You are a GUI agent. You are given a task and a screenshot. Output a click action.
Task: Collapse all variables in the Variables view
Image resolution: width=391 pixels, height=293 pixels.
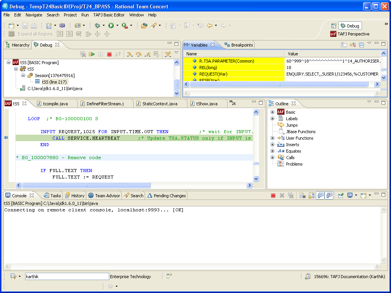(x=361, y=45)
